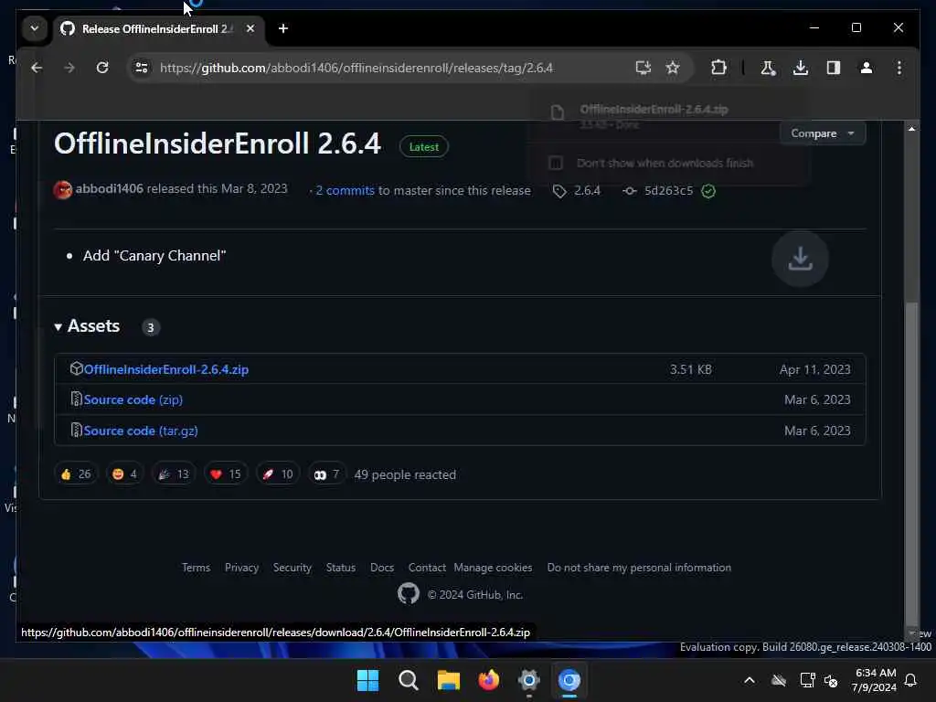This screenshot has width=936, height=702.
Task: Open abbodi1406 user profile link
Action: tap(110, 188)
